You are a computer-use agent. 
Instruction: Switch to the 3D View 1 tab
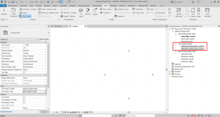click(59, 26)
